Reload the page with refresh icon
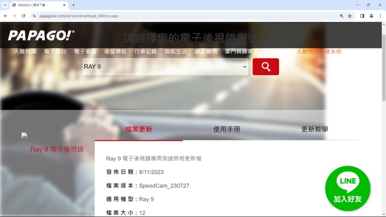 pos(24,16)
